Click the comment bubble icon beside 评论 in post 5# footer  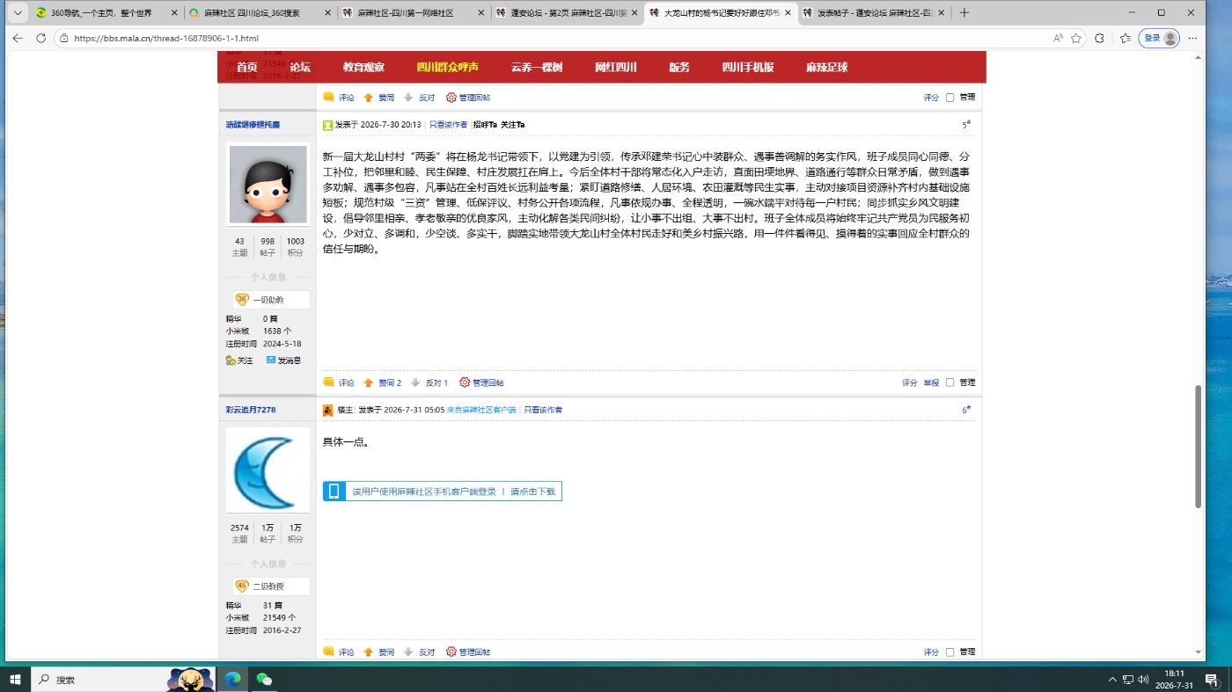(x=328, y=382)
